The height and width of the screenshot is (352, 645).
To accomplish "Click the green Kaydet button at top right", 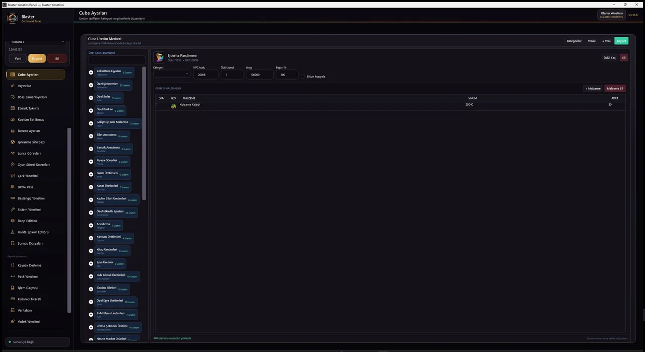I will point(621,41).
